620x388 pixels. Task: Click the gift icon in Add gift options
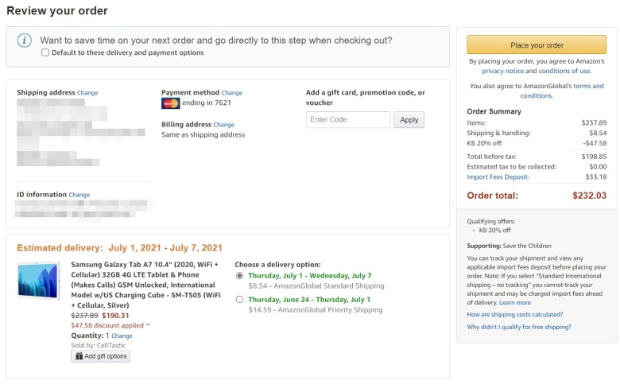(x=79, y=356)
